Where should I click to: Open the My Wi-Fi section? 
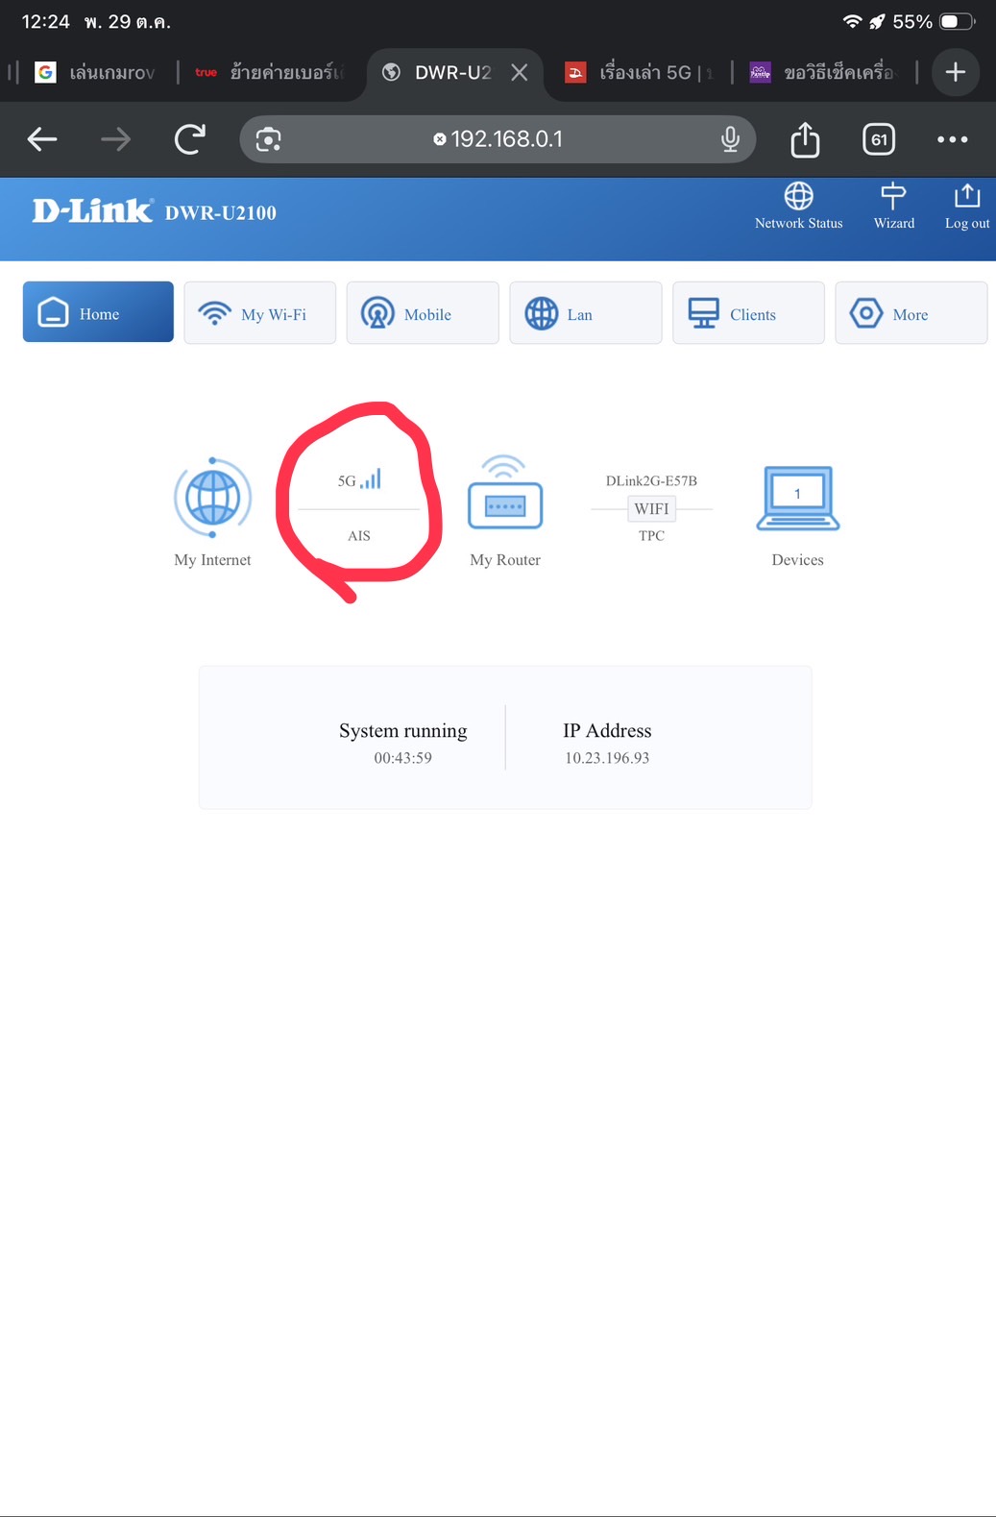(260, 312)
